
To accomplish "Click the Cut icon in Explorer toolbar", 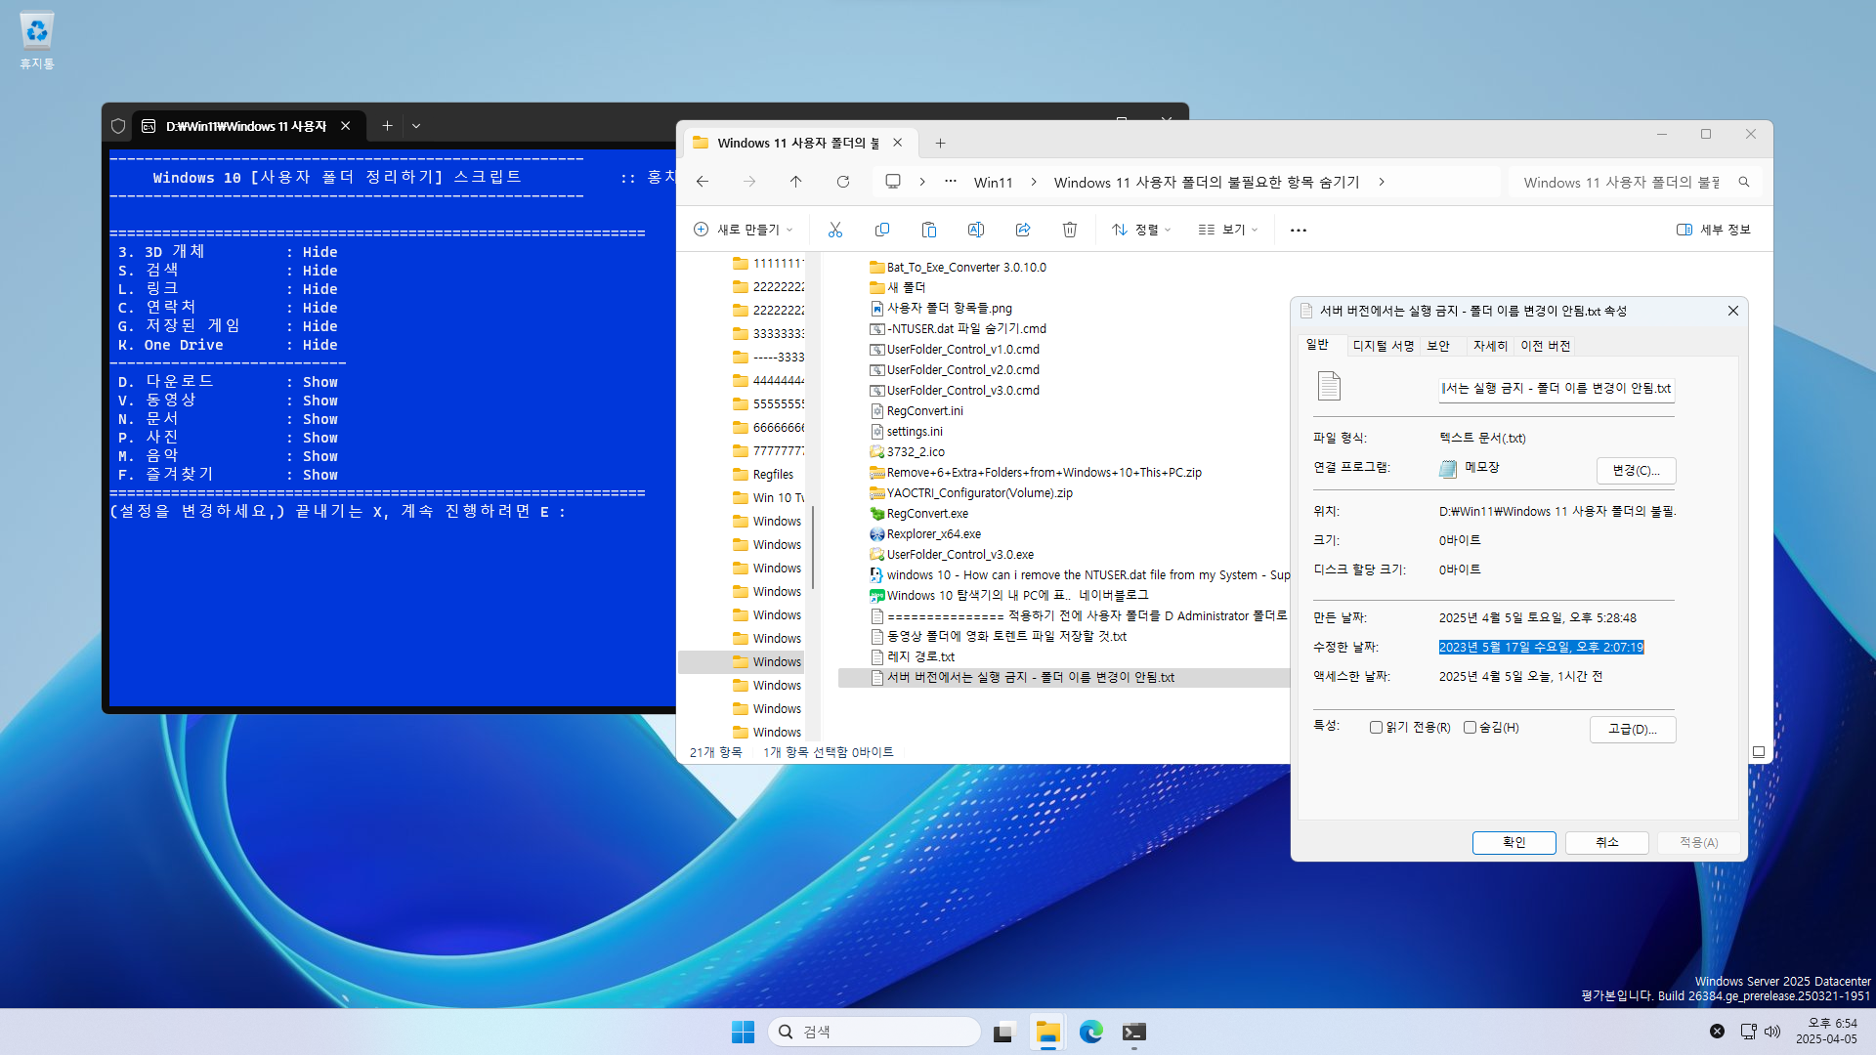I will [x=834, y=230].
